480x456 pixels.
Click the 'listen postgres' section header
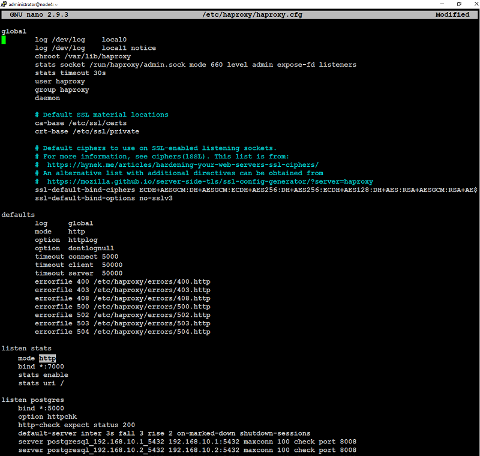point(33,400)
